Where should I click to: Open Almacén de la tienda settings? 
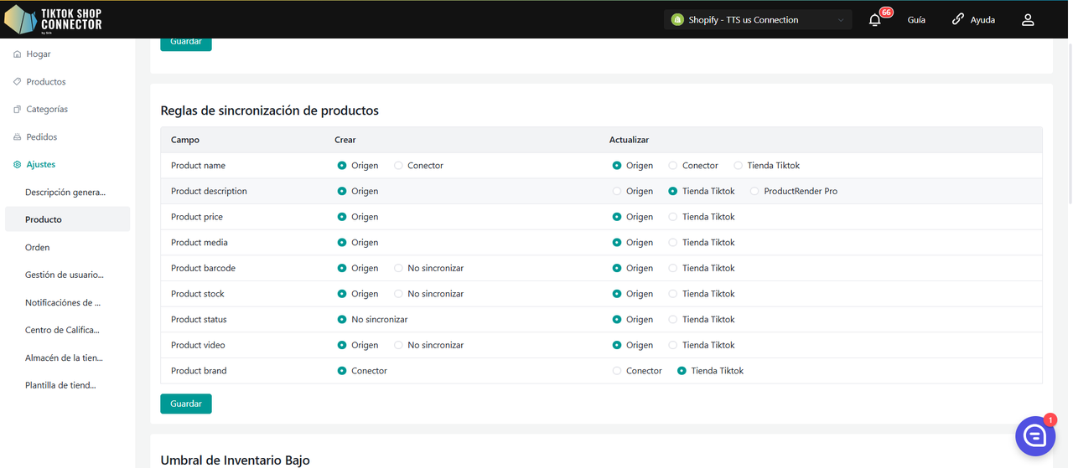(64, 358)
